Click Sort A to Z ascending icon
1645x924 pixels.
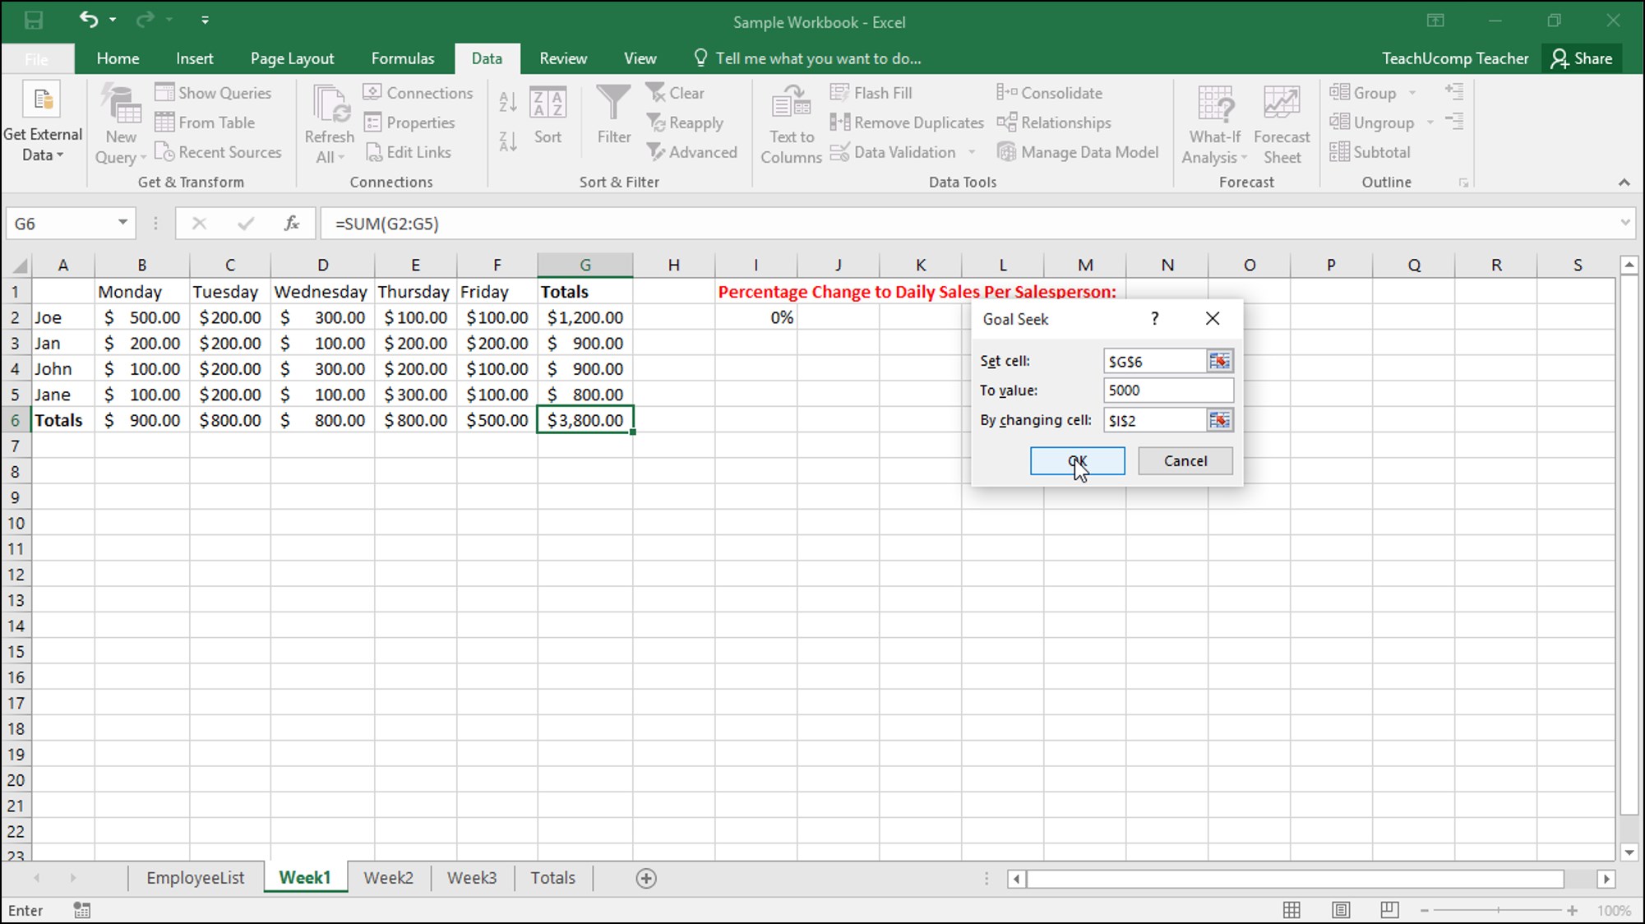506,100
